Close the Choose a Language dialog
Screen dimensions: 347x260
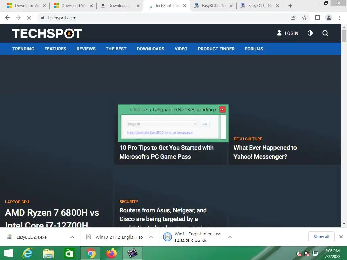(222, 109)
